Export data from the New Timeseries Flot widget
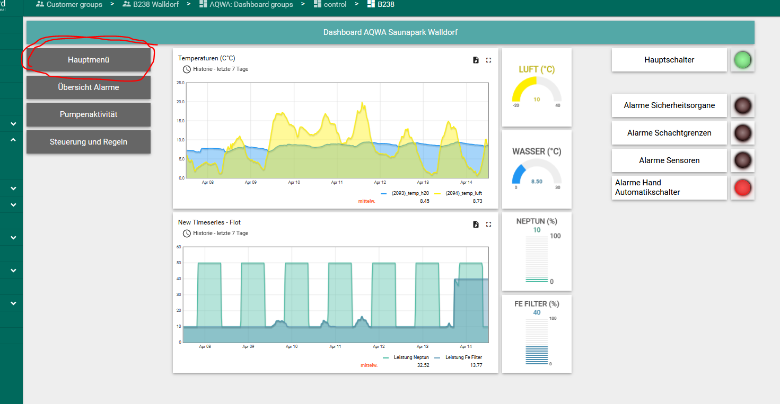The image size is (780, 404). click(476, 224)
